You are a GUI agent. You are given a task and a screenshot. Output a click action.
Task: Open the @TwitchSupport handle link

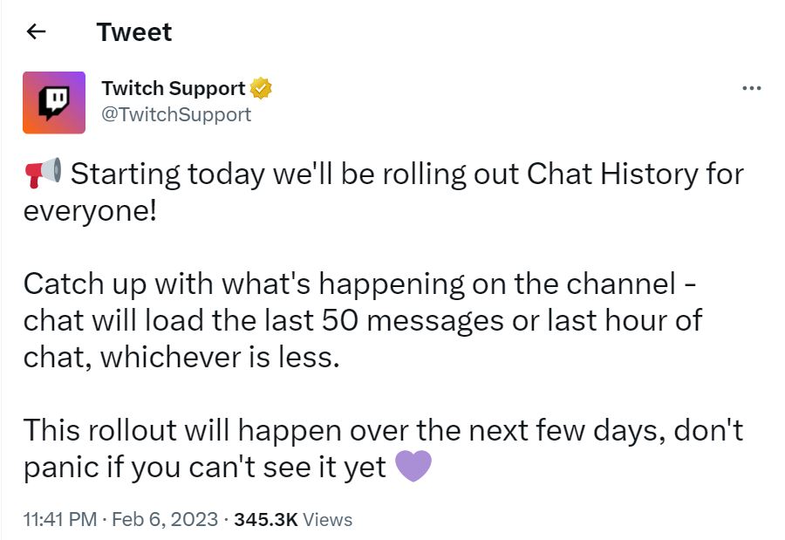click(176, 114)
